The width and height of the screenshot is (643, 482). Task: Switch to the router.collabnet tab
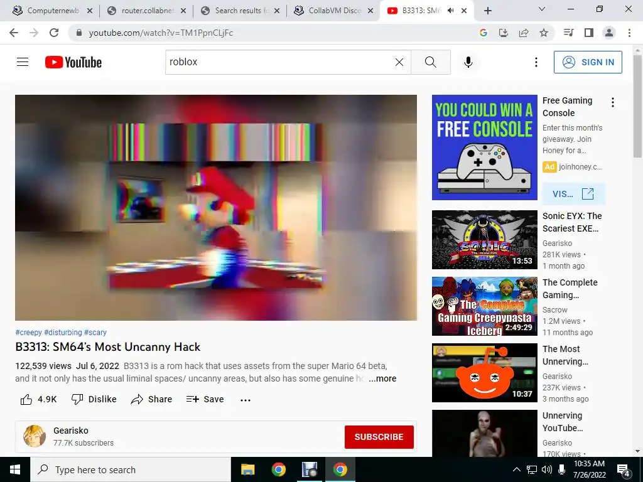(146, 11)
